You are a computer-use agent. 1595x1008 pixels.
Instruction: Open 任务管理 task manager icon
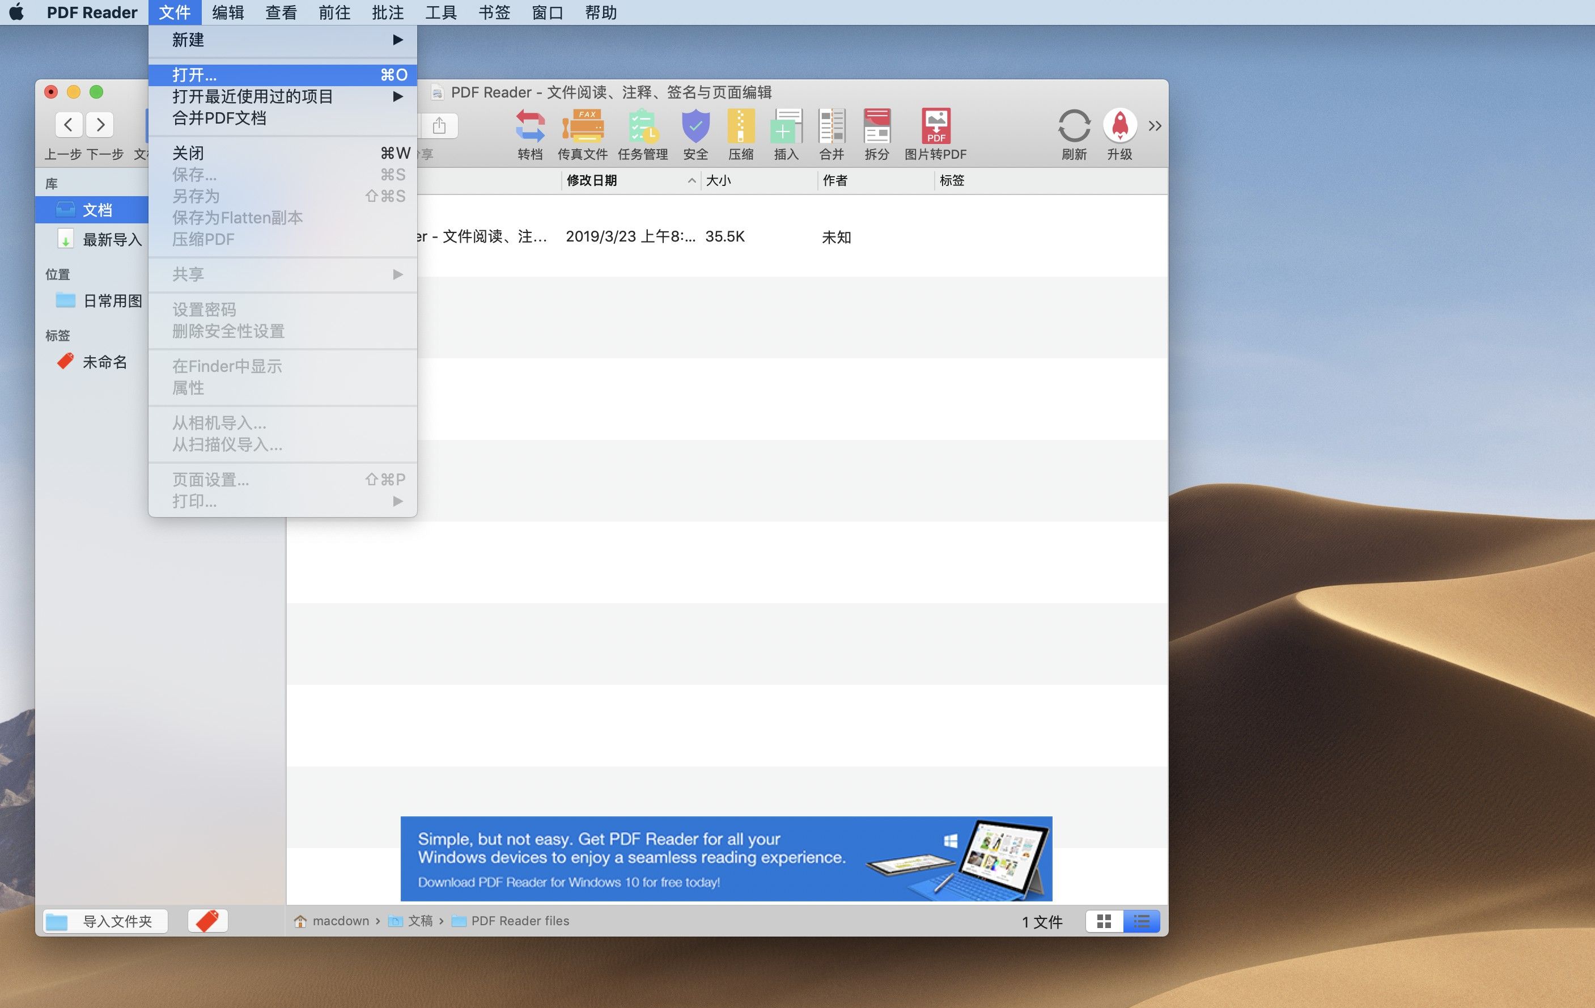643,126
